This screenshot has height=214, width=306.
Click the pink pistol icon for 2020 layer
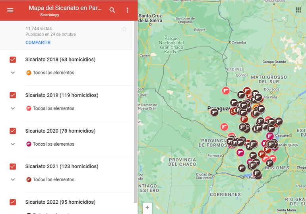[29, 144]
